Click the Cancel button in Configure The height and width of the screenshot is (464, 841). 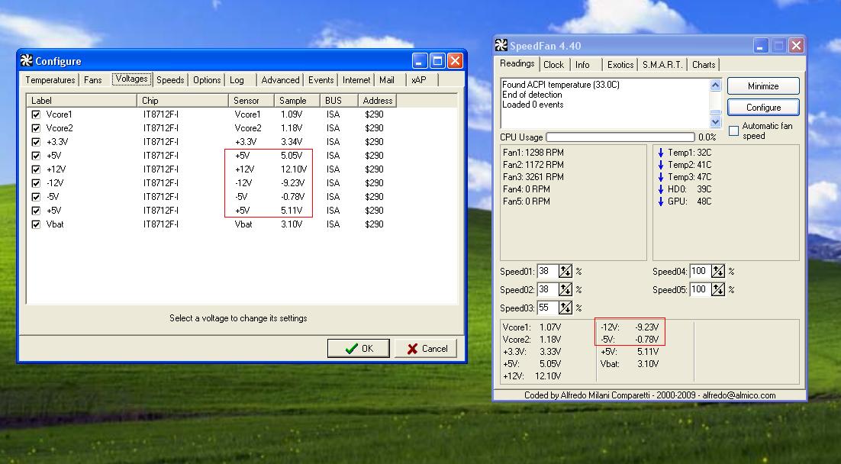pos(427,349)
